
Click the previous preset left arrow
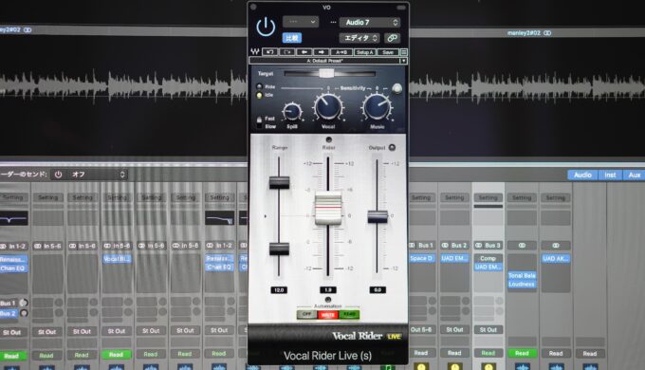click(x=304, y=52)
